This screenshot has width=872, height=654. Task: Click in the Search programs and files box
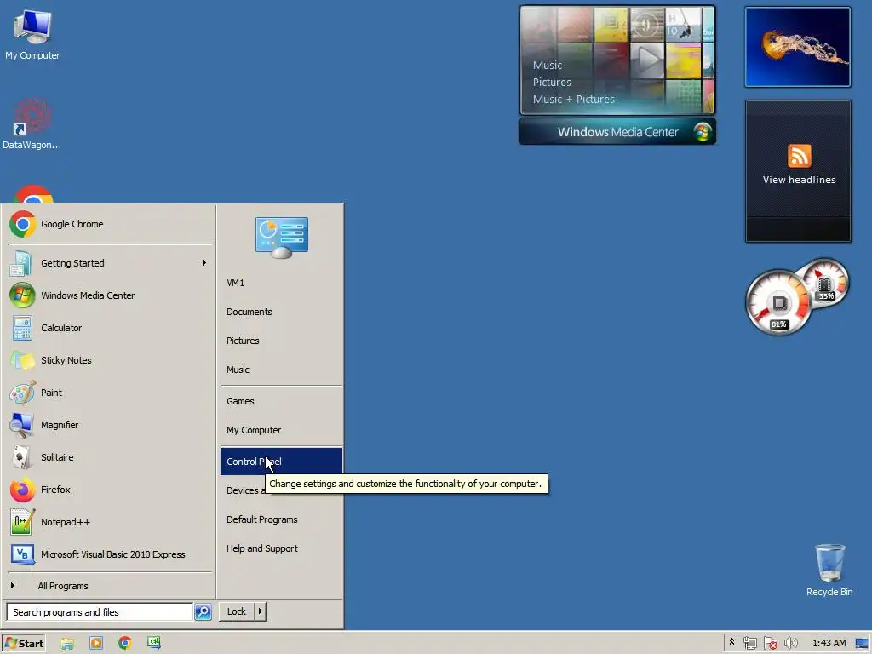(x=100, y=611)
